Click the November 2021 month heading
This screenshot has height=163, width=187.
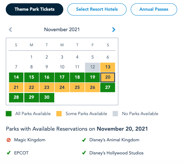tap(62, 30)
